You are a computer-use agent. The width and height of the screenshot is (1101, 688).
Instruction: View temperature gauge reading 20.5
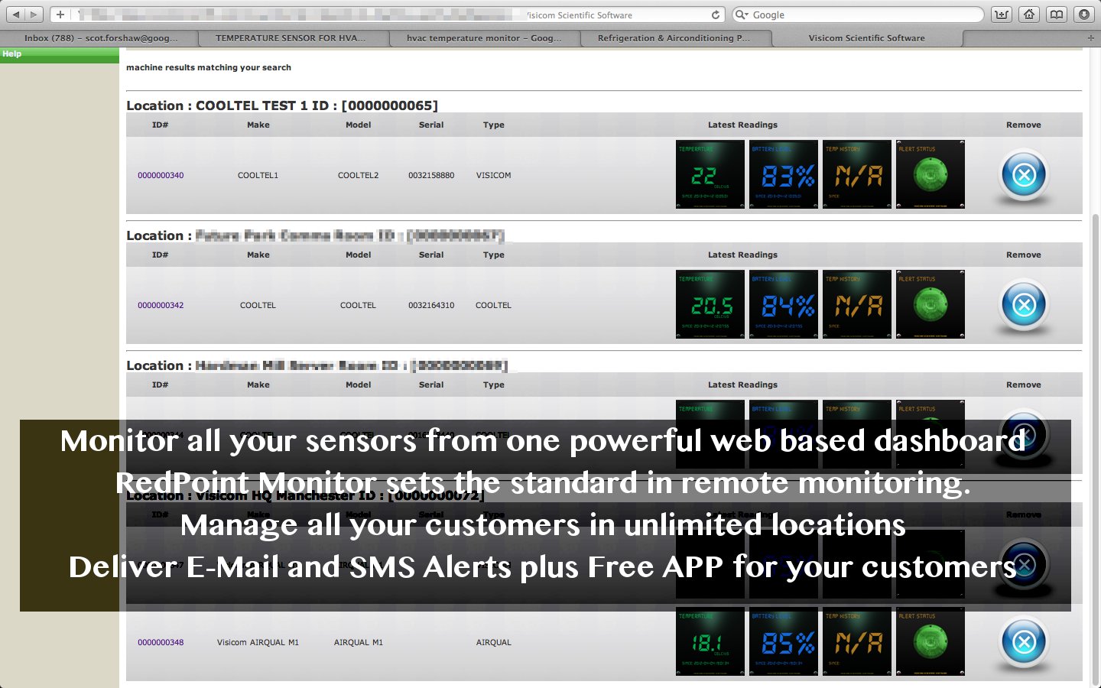(x=710, y=304)
